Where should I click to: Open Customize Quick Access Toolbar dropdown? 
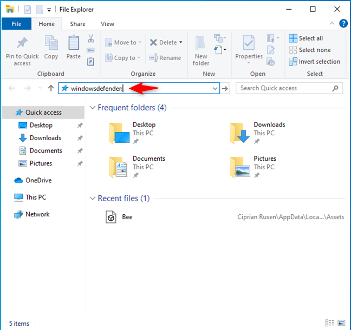[x=49, y=10]
